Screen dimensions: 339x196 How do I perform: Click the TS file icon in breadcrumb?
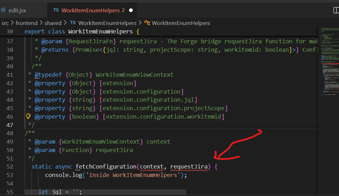click(x=73, y=23)
